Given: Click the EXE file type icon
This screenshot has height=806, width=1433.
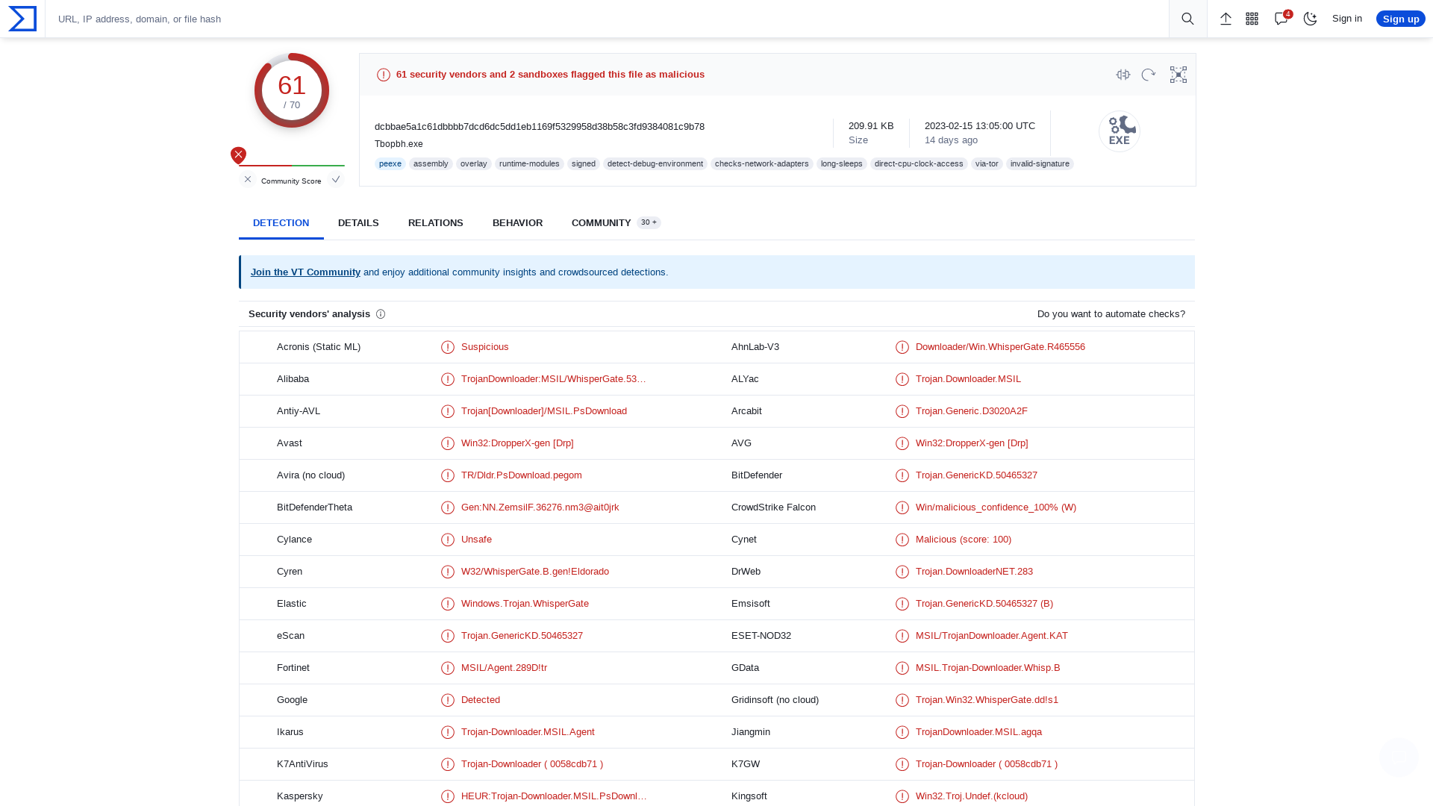Looking at the screenshot, I should tap(1120, 131).
